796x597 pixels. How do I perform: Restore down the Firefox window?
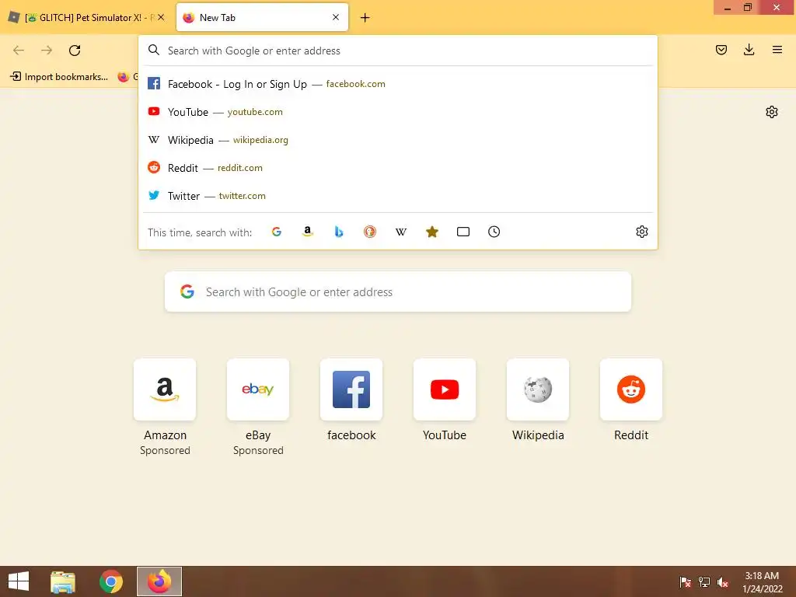pyautogui.click(x=748, y=8)
